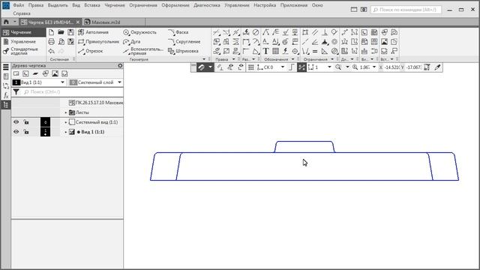The image size is (480, 270).
Task: Undo the last action with the back arrow
Action: tap(51, 51)
